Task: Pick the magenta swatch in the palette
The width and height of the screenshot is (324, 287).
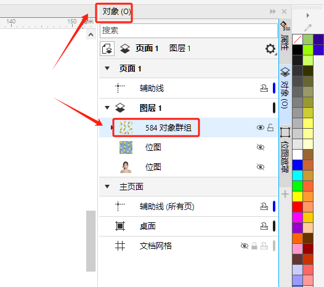Action: tap(298, 217)
